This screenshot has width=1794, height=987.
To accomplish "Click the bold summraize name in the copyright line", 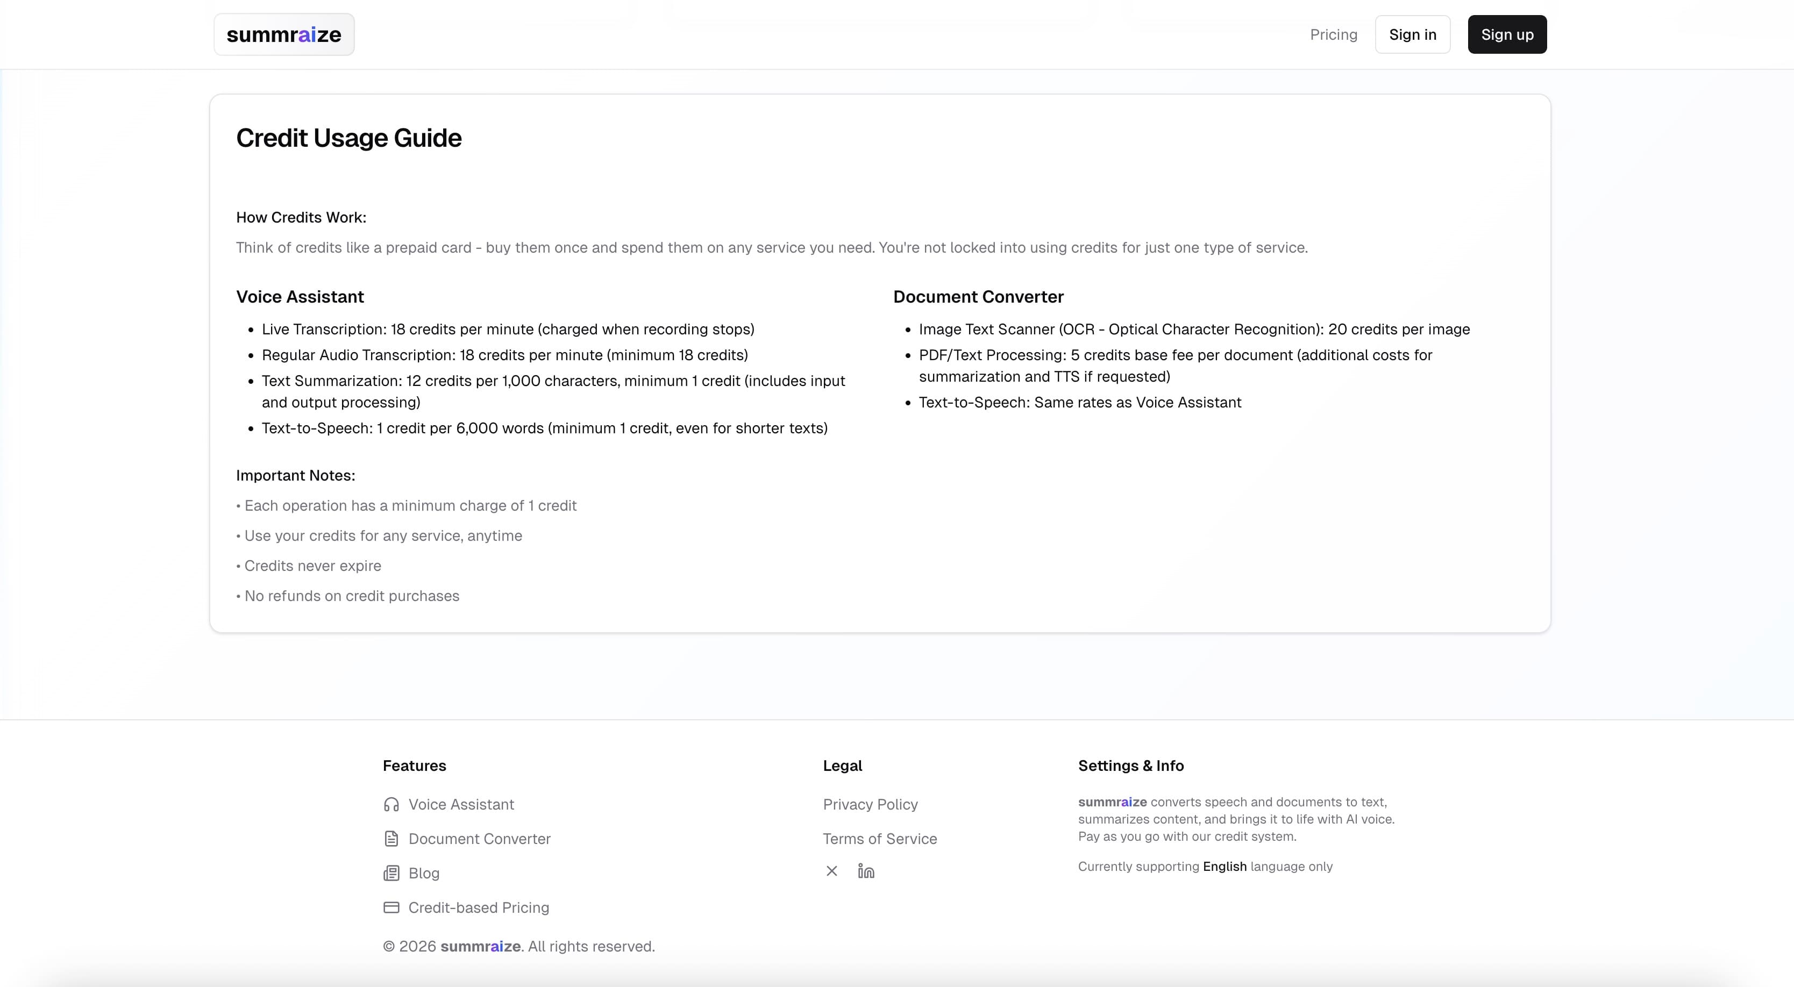I will click(481, 947).
